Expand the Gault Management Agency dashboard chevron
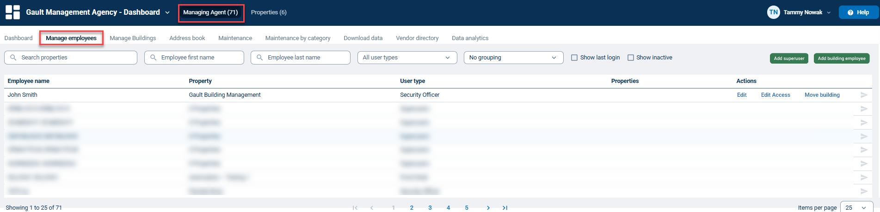880x212 pixels. [167, 12]
